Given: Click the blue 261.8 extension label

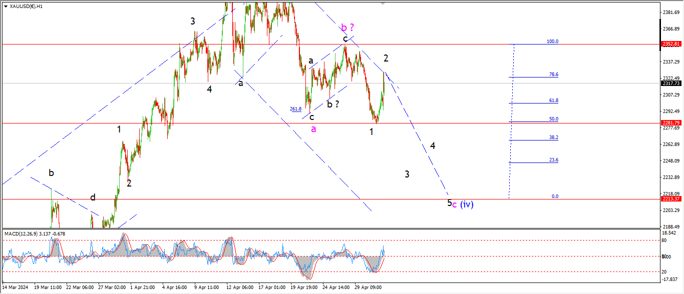Looking at the screenshot, I should tap(295, 109).
